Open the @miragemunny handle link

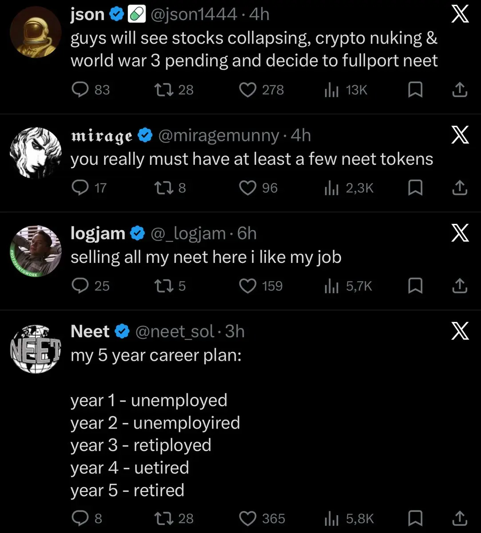[219, 135]
